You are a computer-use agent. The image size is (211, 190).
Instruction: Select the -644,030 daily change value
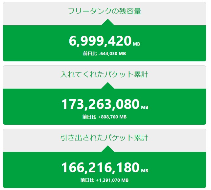coord(112,53)
